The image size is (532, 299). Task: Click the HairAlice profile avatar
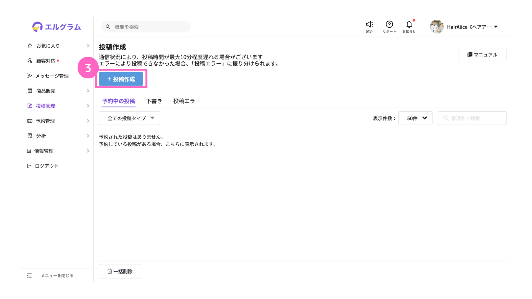point(437,27)
